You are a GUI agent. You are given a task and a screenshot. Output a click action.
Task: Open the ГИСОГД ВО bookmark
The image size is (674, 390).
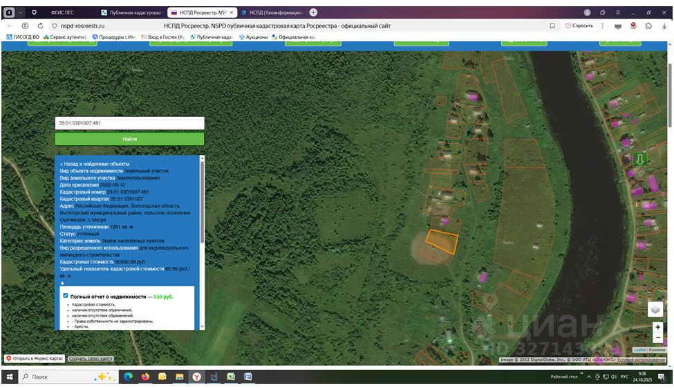point(23,37)
